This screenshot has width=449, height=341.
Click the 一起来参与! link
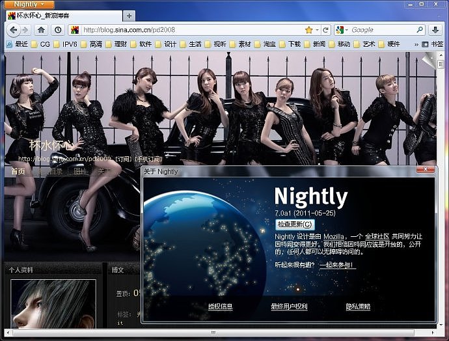pos(338,265)
